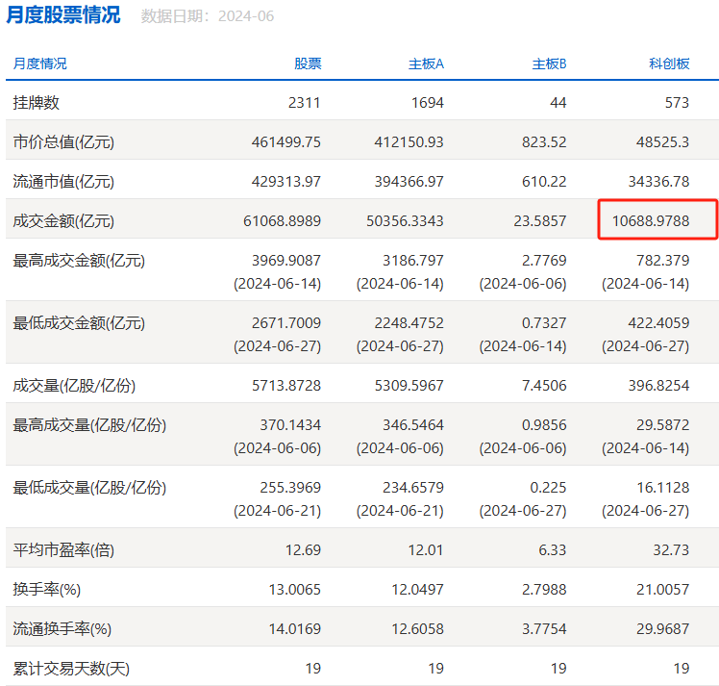Click the 市价总值(亿元) row label

point(63,141)
